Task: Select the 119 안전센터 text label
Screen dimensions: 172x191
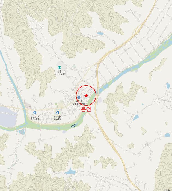Action: [x=35, y=118]
